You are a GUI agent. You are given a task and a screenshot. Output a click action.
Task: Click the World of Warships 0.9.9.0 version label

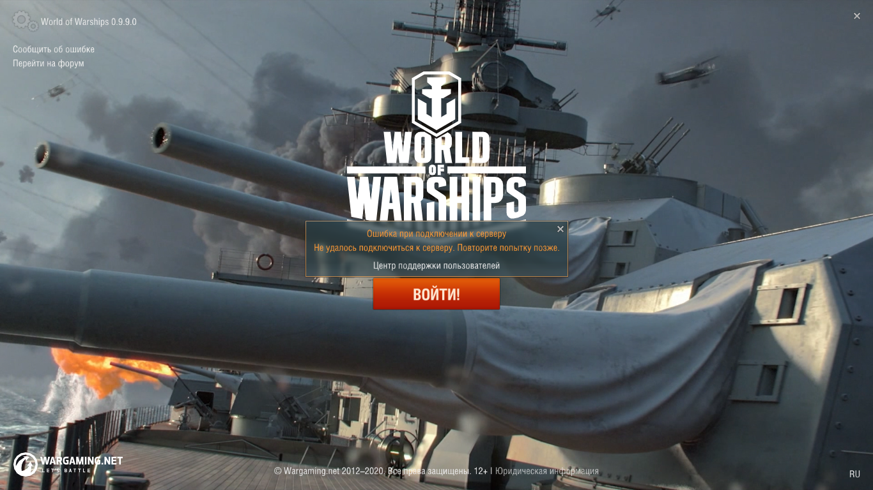tap(89, 22)
